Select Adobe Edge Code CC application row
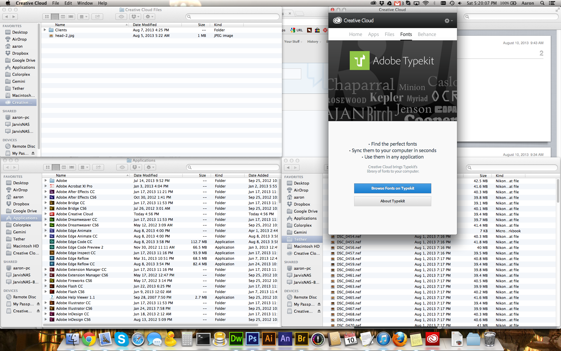 tap(160, 242)
